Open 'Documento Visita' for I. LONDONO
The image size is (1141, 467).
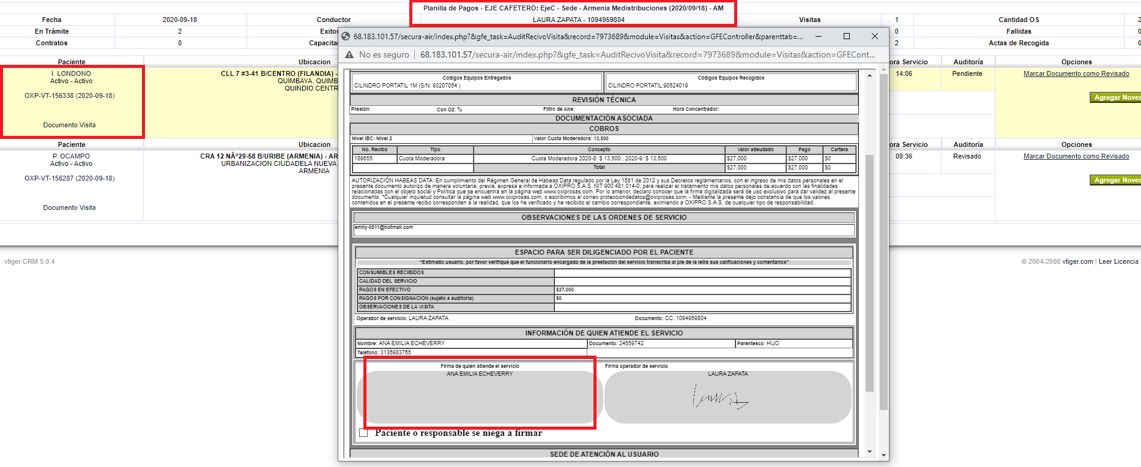[x=69, y=125]
